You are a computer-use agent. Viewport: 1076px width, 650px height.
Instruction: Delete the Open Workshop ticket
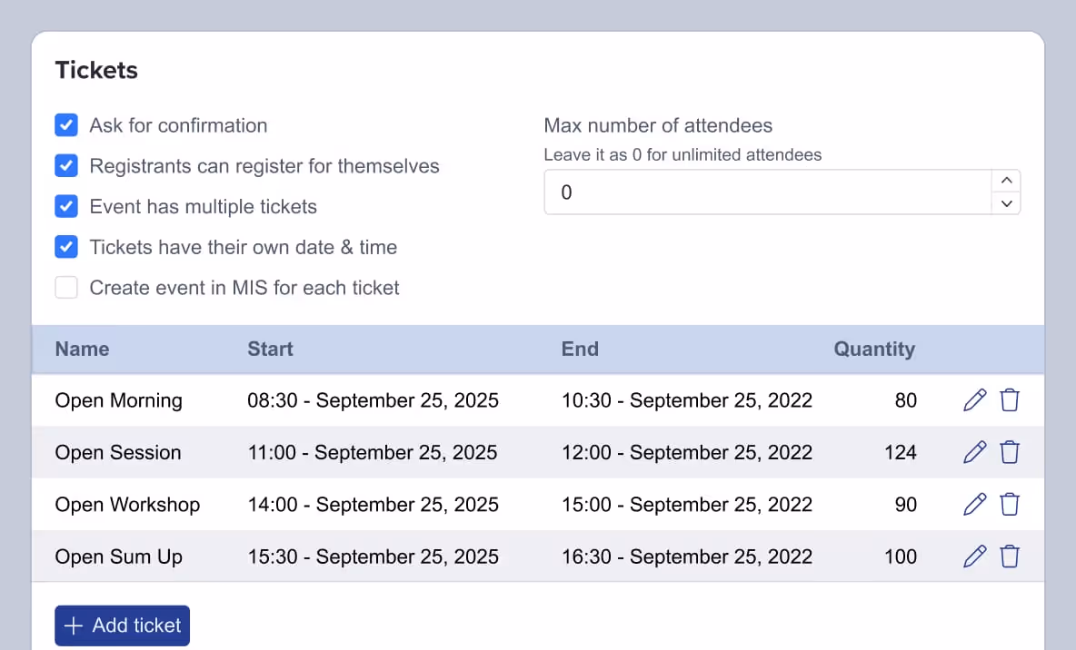(x=1009, y=505)
